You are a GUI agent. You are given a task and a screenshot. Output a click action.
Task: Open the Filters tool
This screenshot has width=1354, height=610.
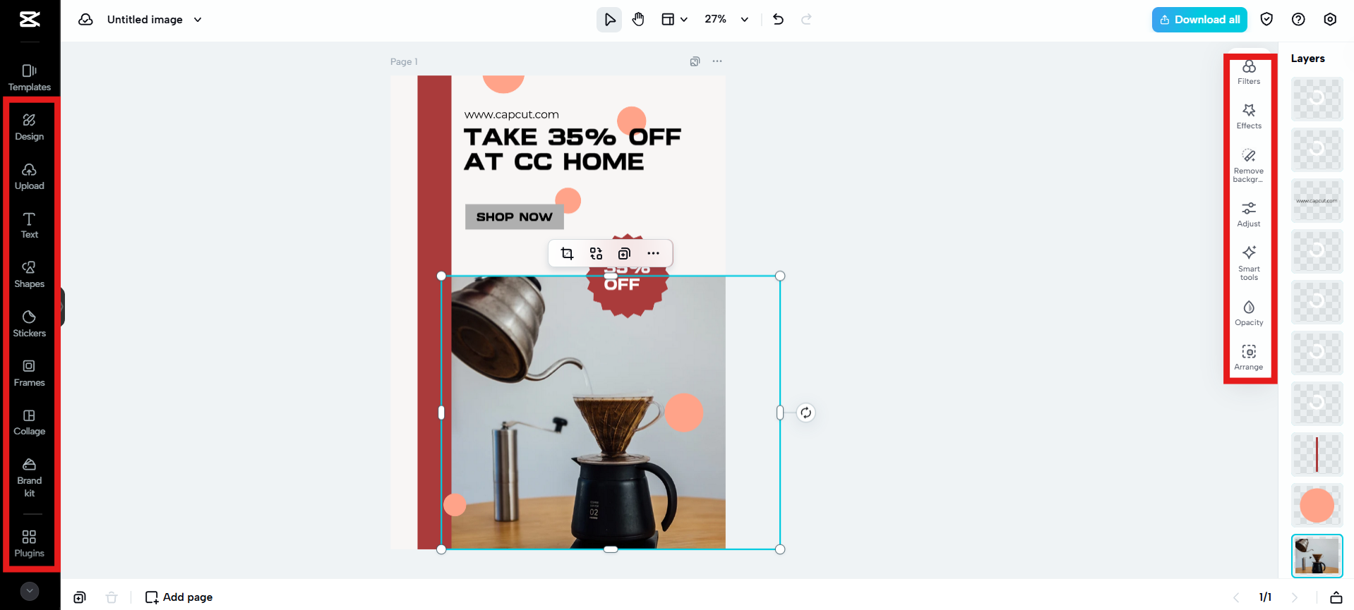tap(1249, 73)
